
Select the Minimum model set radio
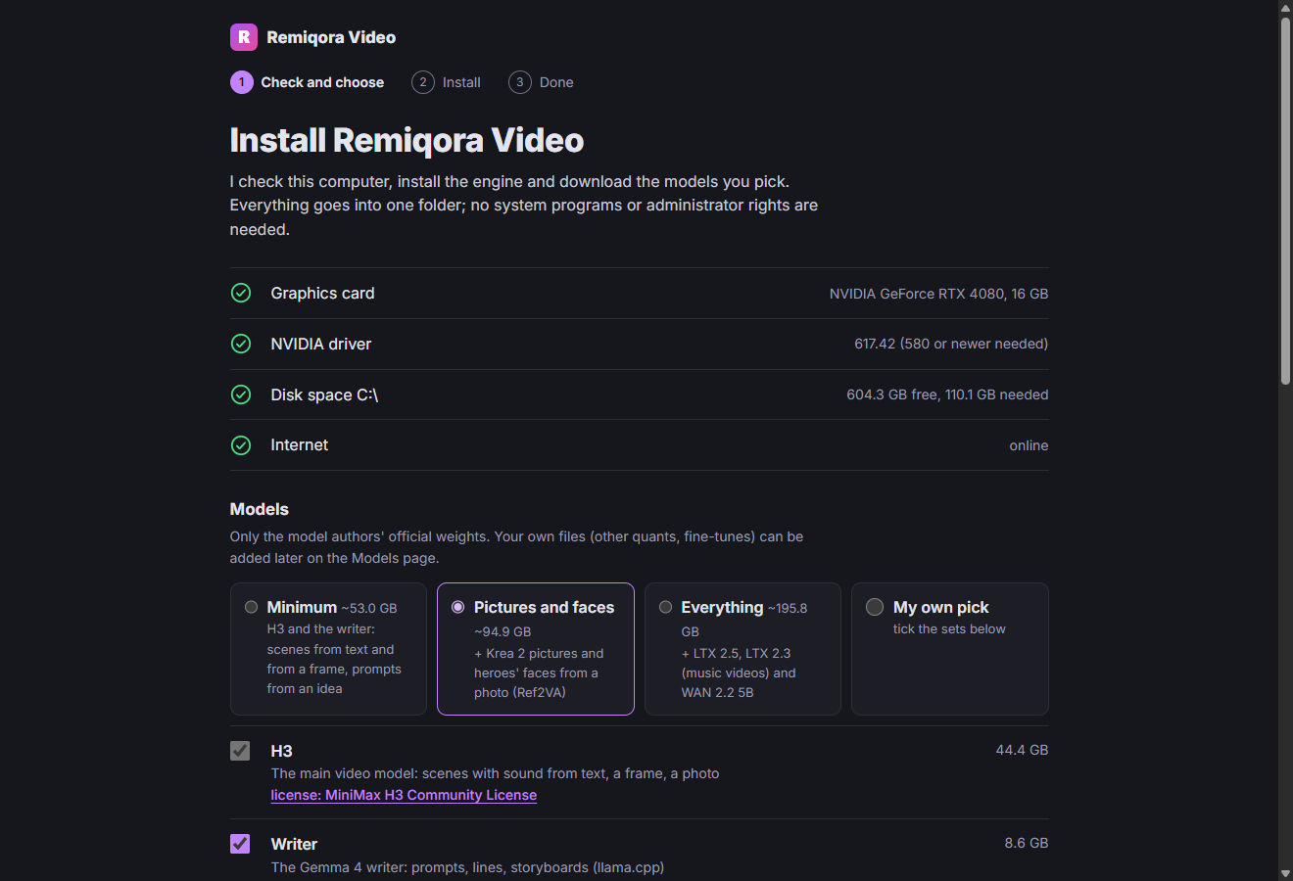(x=251, y=607)
